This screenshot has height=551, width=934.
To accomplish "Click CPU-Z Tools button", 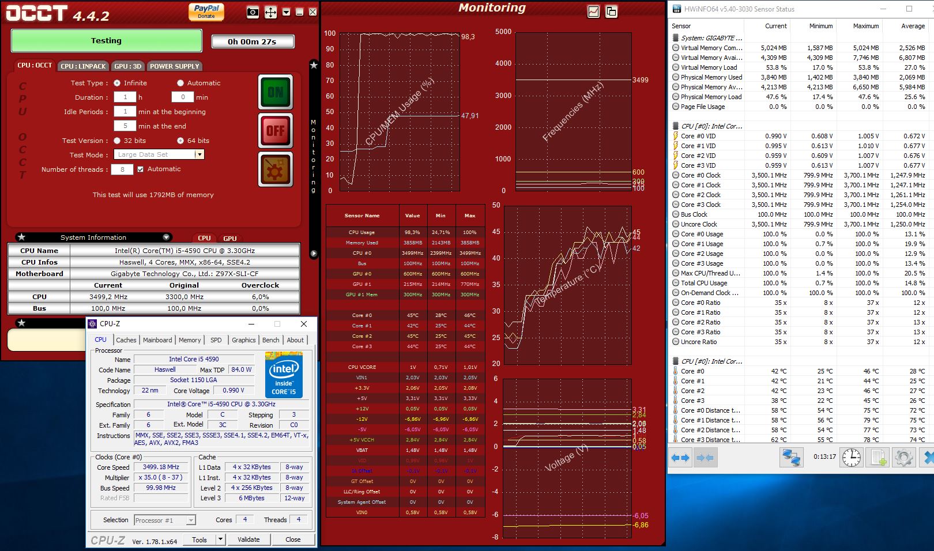I will [199, 539].
